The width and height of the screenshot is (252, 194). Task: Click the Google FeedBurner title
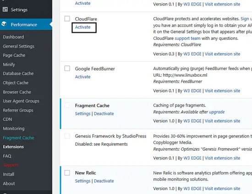point(95,69)
